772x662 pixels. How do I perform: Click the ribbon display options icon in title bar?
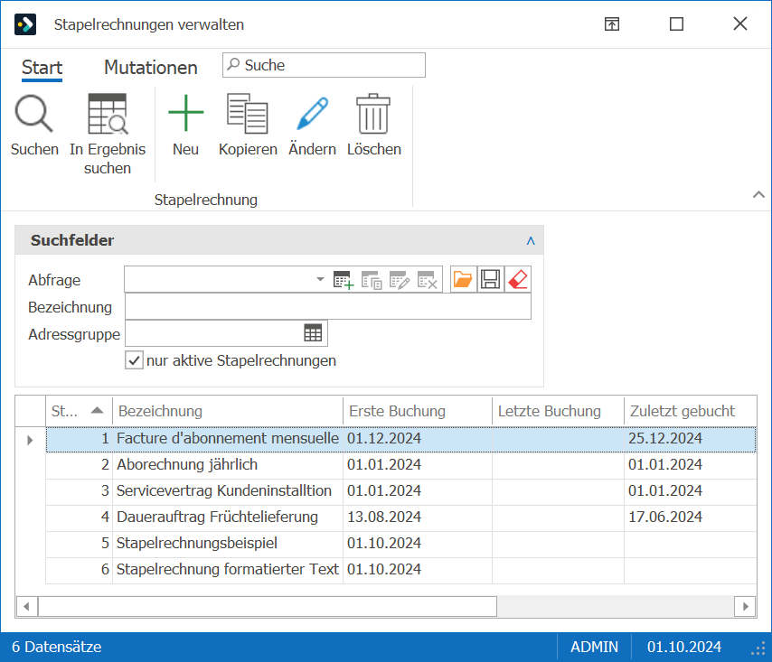611,23
